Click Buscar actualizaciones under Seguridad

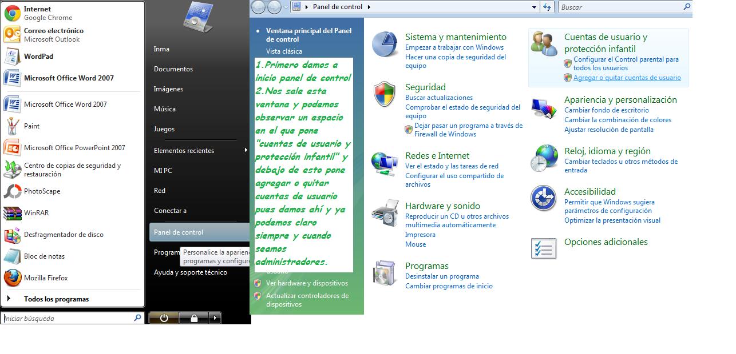[x=439, y=98]
